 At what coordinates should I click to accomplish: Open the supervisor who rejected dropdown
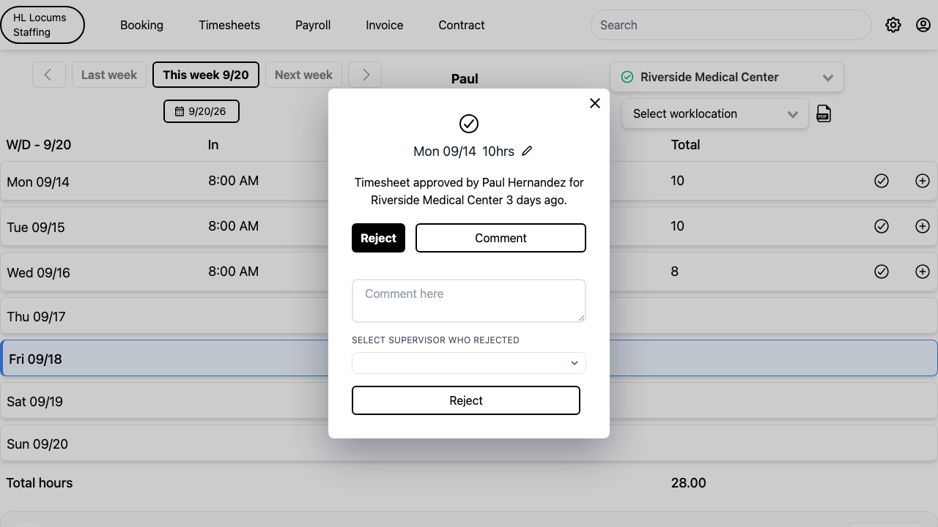469,363
